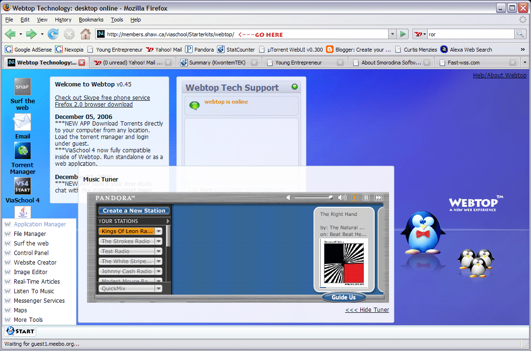The image size is (531, 351).
Task: Hide the Music Tuner via the link
Action: pos(367,309)
